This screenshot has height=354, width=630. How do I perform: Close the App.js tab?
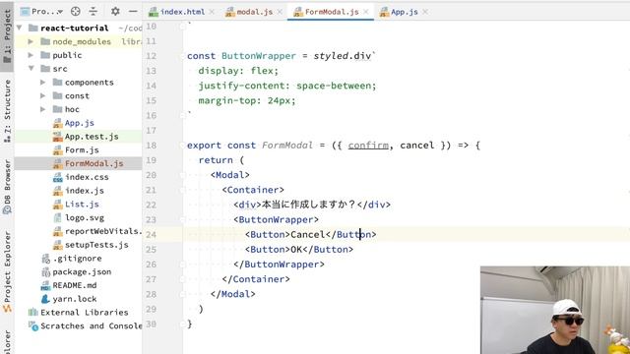pyautogui.click(x=425, y=12)
